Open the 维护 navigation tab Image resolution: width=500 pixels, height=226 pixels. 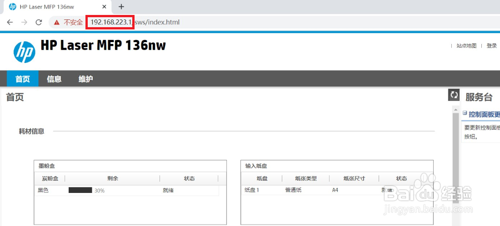[86, 79]
